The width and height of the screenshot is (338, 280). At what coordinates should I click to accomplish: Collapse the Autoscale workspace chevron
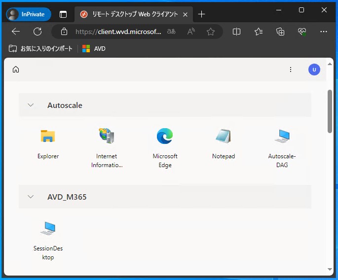pyautogui.click(x=31, y=105)
